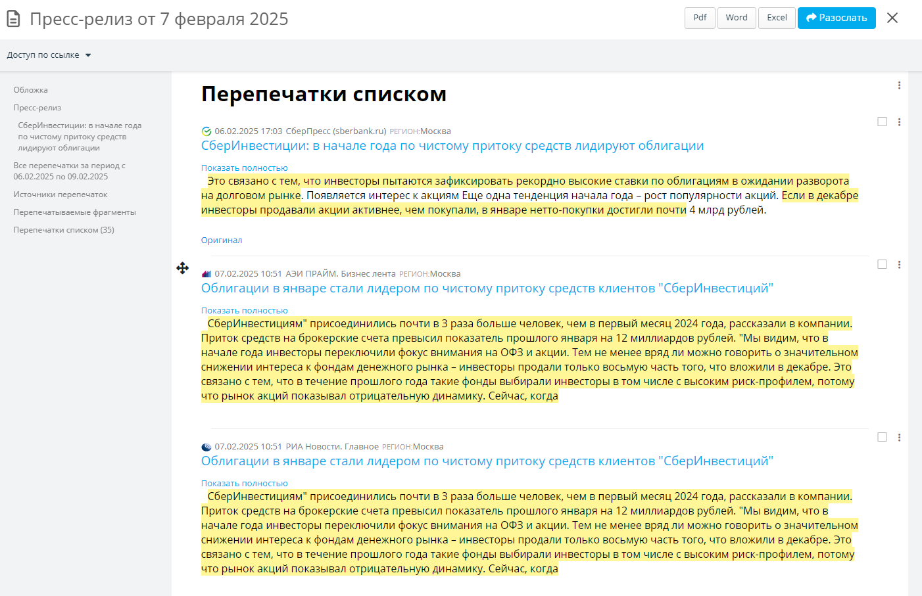Viewport: 922px width, 596px height.
Task: Open the АЭИ ПРАЙМ article headline link
Action: 487,288
